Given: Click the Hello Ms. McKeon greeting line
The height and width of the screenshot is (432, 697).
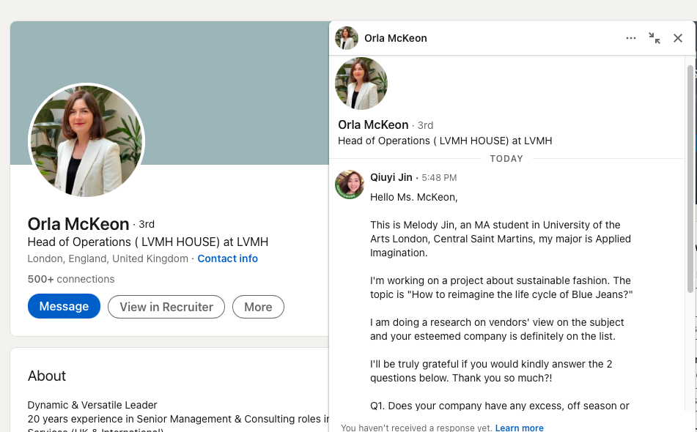Looking at the screenshot, I should pos(414,197).
